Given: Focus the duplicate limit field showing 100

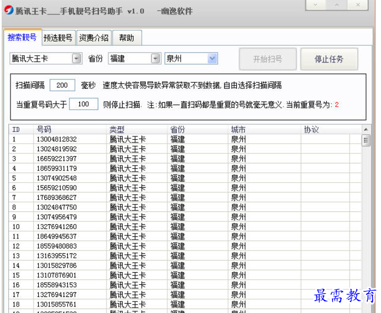Looking at the screenshot, I should point(83,104).
